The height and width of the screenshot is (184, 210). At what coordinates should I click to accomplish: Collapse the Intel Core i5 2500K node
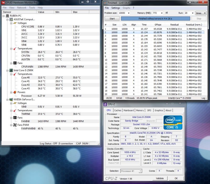(7, 70)
